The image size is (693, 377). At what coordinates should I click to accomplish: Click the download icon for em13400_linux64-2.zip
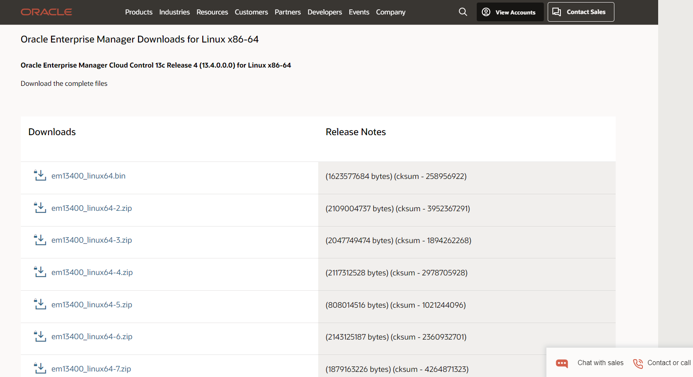pos(40,208)
